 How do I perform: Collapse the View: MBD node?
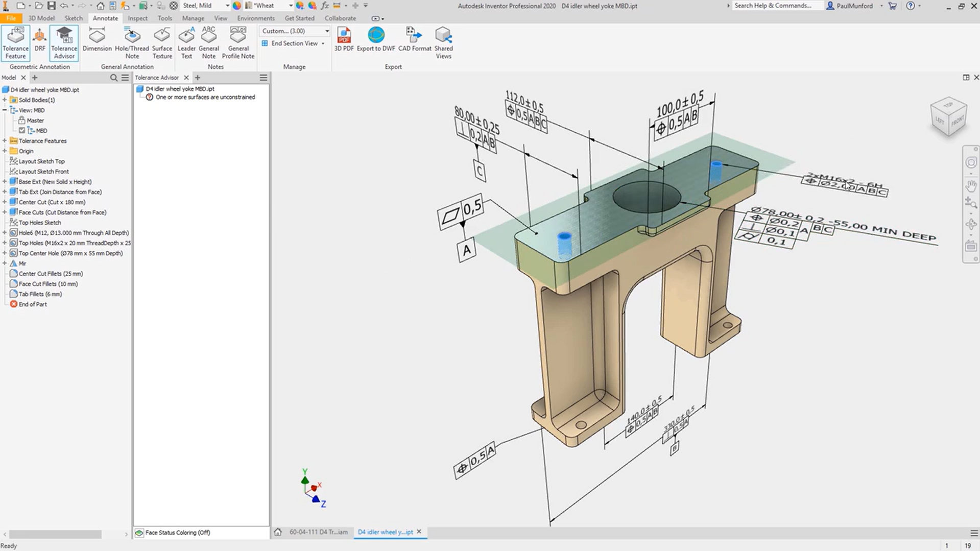5,110
